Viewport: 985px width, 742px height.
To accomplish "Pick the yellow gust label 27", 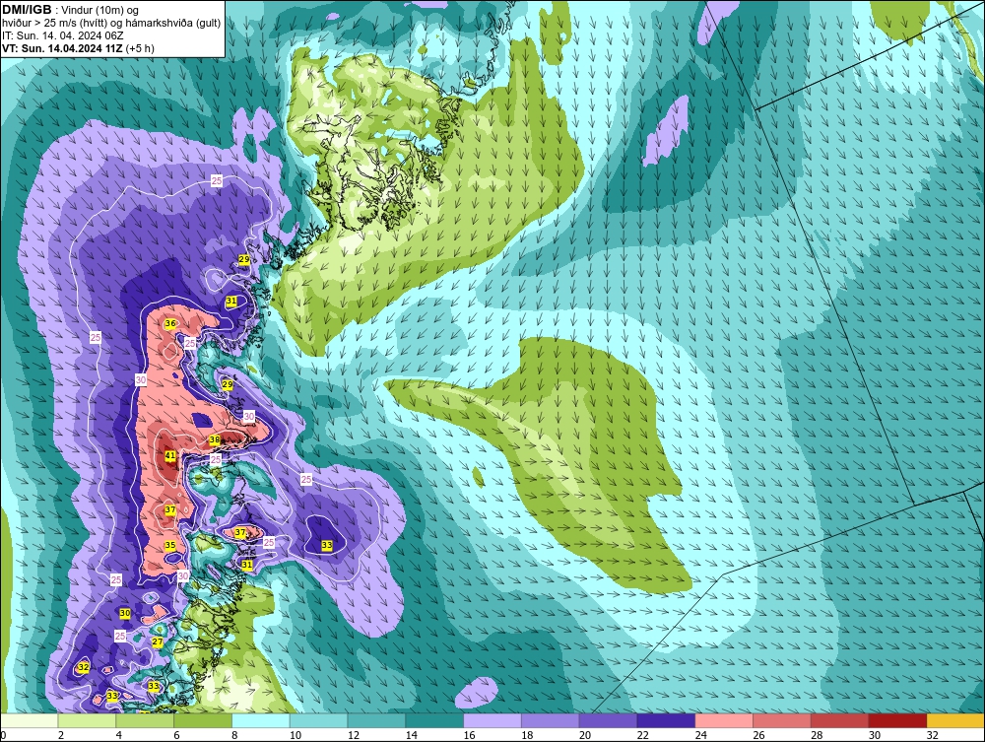I will point(158,642).
